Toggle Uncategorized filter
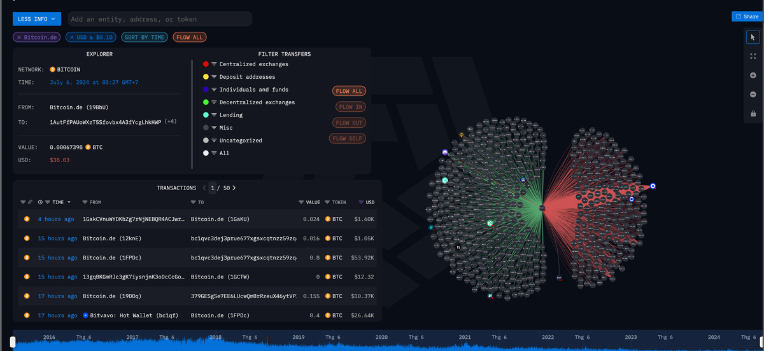Image resolution: width=764 pixels, height=351 pixels. (232, 141)
